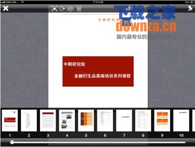This screenshot has width=195, height=147.
Task: Click page number label 5
Action: click(x=86, y=135)
